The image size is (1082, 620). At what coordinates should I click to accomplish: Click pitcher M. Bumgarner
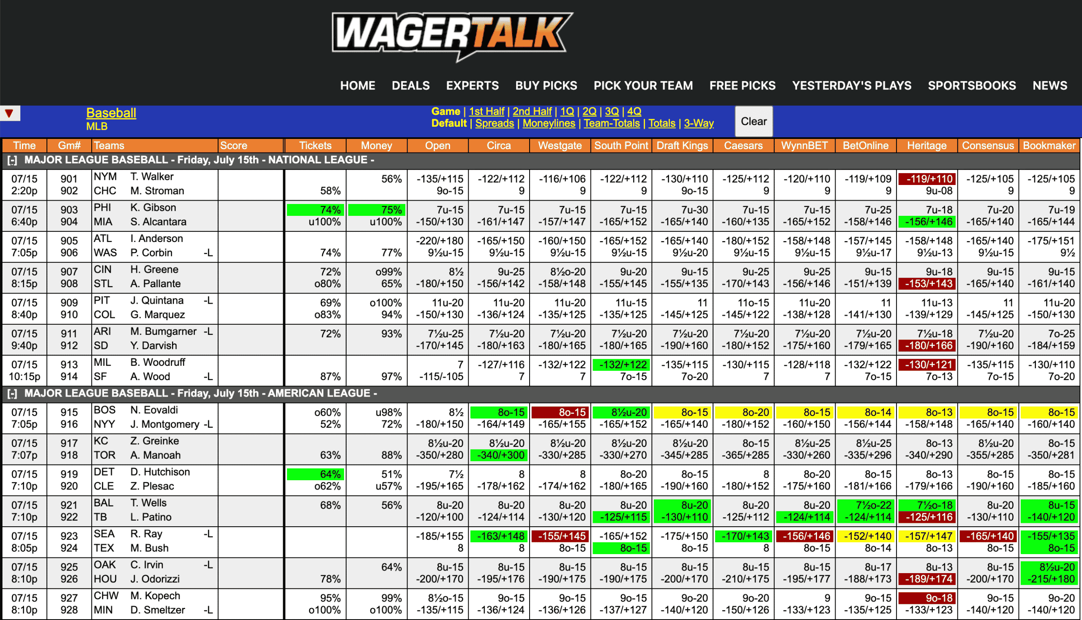tap(163, 331)
